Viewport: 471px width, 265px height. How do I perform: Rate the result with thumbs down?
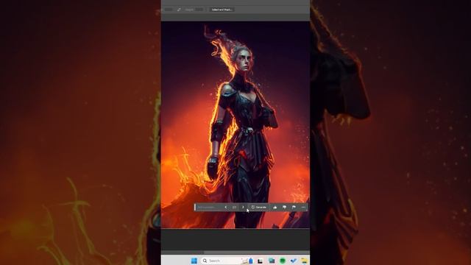[x=284, y=207]
